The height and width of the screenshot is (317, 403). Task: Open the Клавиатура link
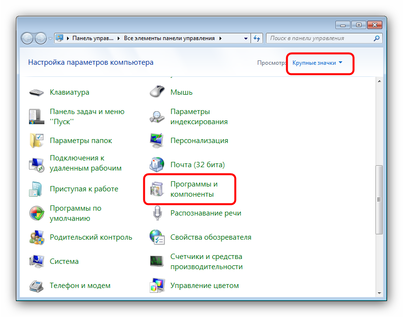69,92
